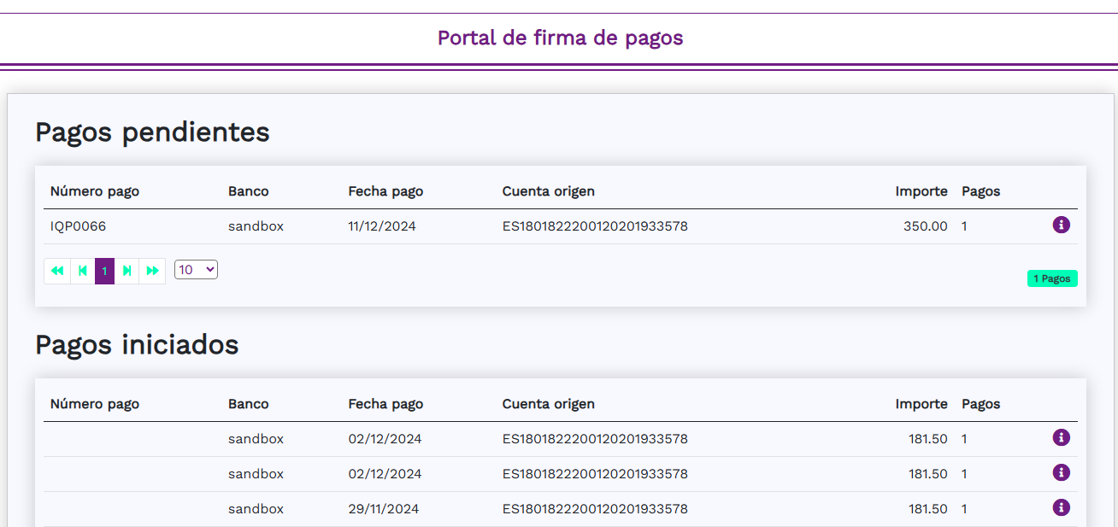This screenshot has width=1118, height=527.
Task: Select page 1 in the paginator
Action: pyautogui.click(x=104, y=271)
